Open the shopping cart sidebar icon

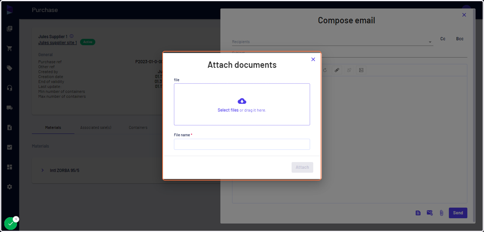click(x=10, y=48)
